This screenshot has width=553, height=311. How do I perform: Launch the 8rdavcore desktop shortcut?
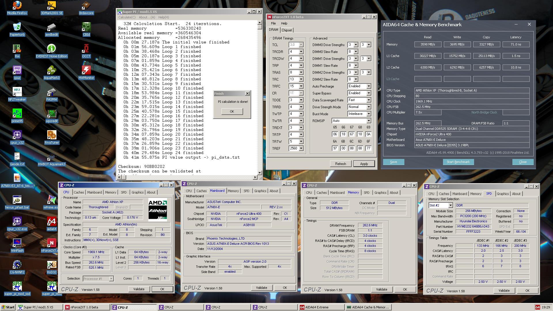point(86,8)
